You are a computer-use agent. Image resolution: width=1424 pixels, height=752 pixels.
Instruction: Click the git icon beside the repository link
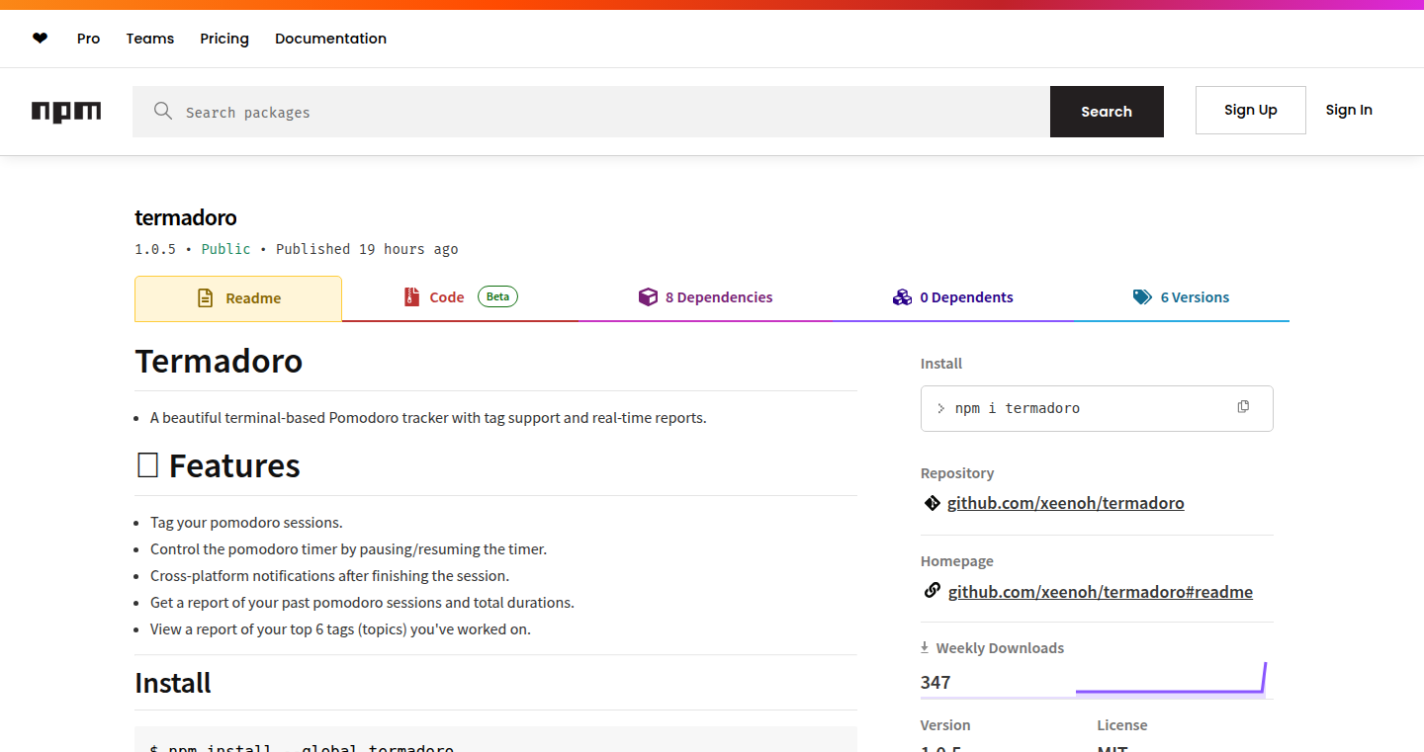click(932, 503)
